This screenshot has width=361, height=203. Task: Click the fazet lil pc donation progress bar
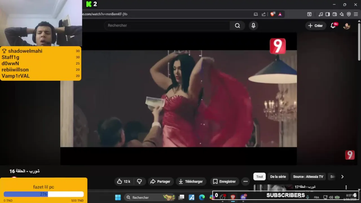(x=44, y=194)
